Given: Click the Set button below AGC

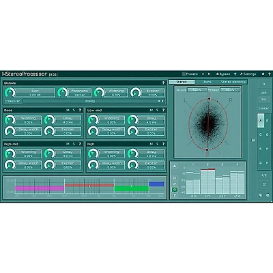Looking at the screenshot, I should coord(264,99).
